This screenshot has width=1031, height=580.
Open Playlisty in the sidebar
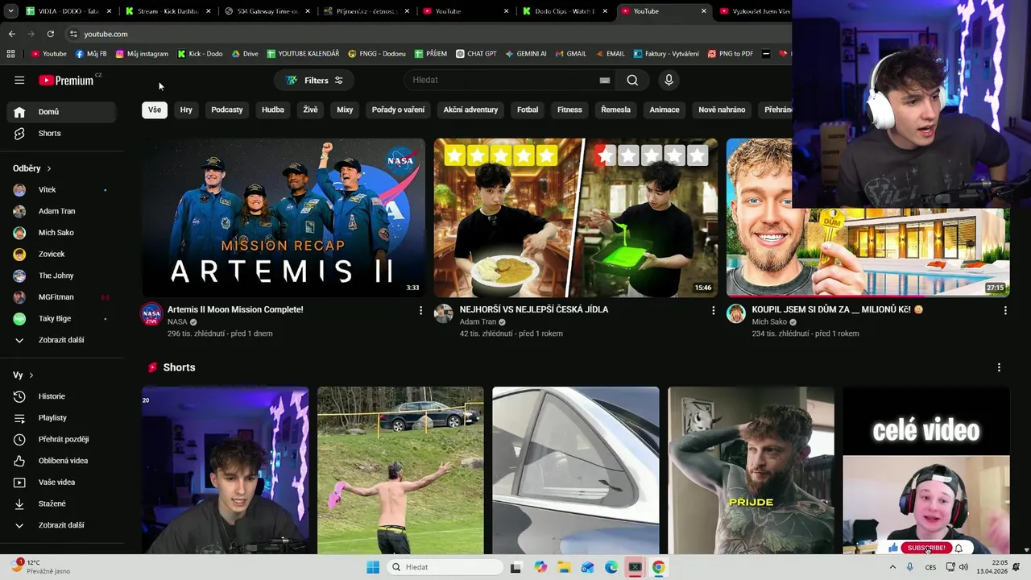click(61, 418)
